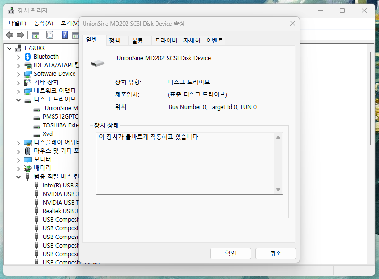The height and width of the screenshot is (279, 379).
Task: Click disk icon beside PM8512GPTC
Action: 37,118
